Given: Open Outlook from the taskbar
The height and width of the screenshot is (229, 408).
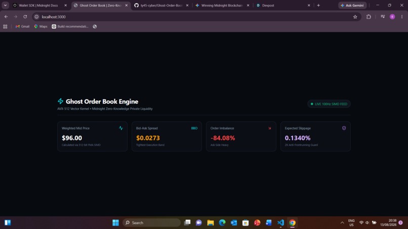Looking at the screenshot, I should (x=234, y=223).
